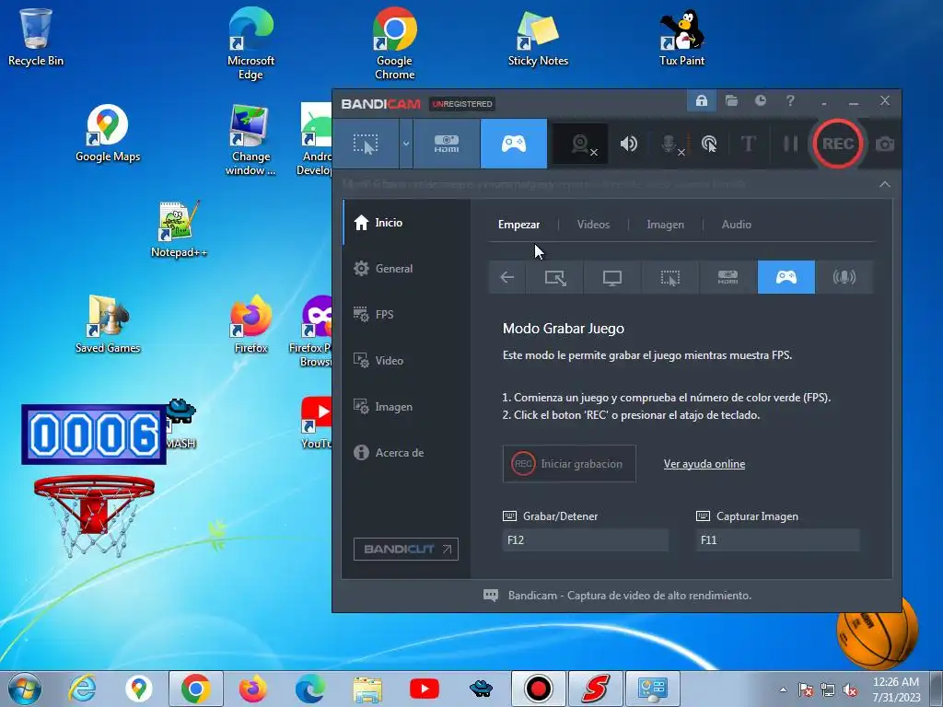
Task: Toggle the text overlay T icon
Action: tap(748, 144)
